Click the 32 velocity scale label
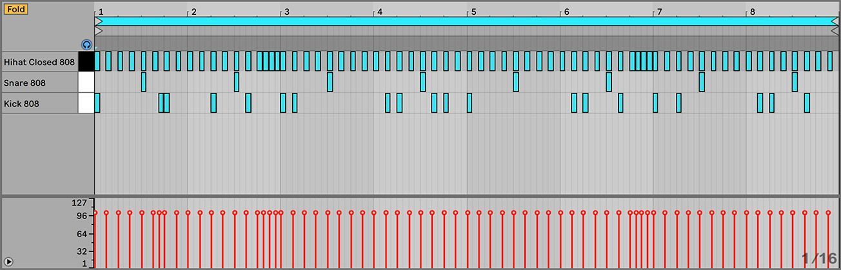This screenshot has height=270, width=841. coord(81,251)
